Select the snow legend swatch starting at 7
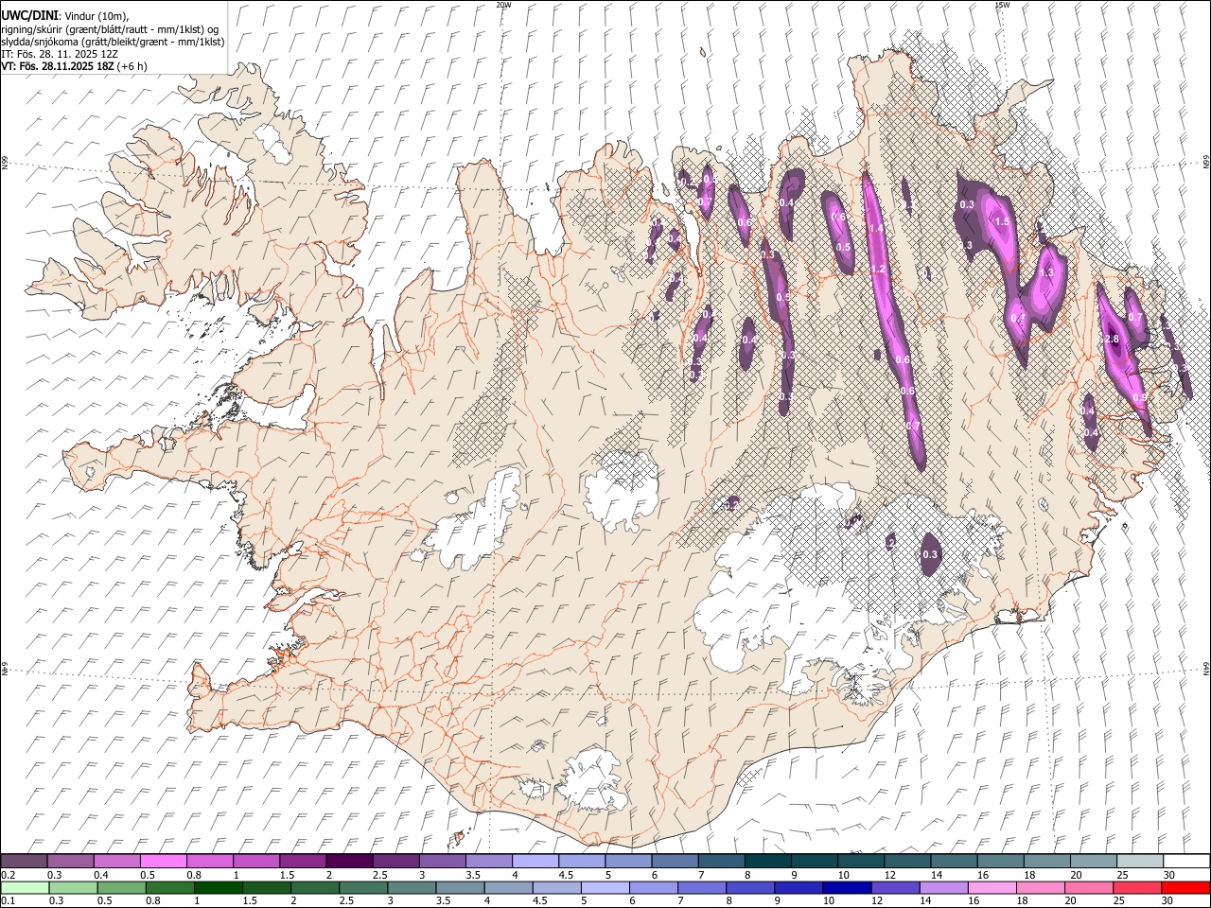Screen dimensions: 1211x908 720,861
